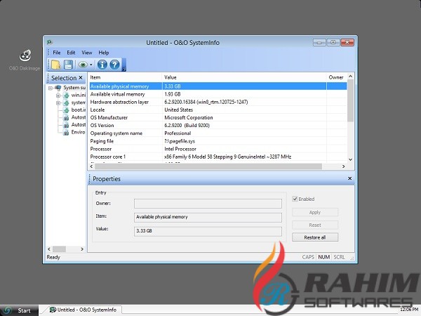421x316 pixels.
Task: Click the list's horizontal scrollbar left arrow
Action: point(91,166)
